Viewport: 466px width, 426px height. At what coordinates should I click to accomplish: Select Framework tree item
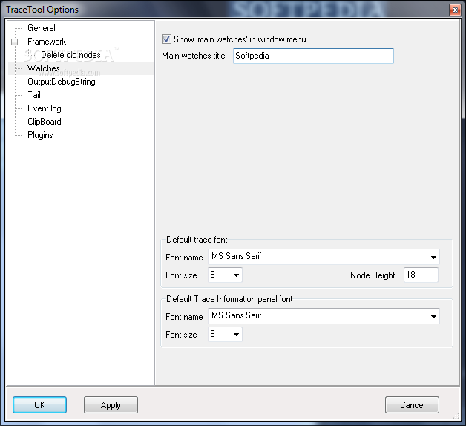pyautogui.click(x=47, y=42)
